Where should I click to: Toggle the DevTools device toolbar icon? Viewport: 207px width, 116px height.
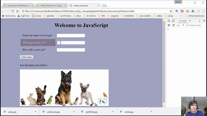173,21
